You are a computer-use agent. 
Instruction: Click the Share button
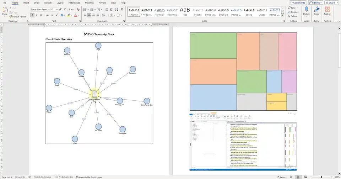330,2
